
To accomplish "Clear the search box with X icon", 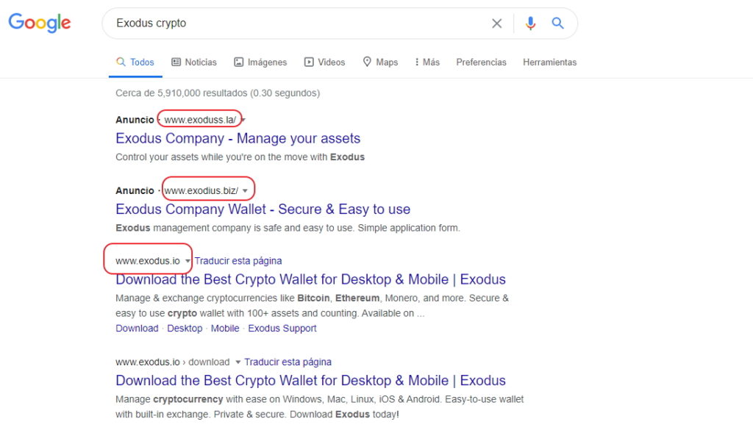I will coord(497,23).
